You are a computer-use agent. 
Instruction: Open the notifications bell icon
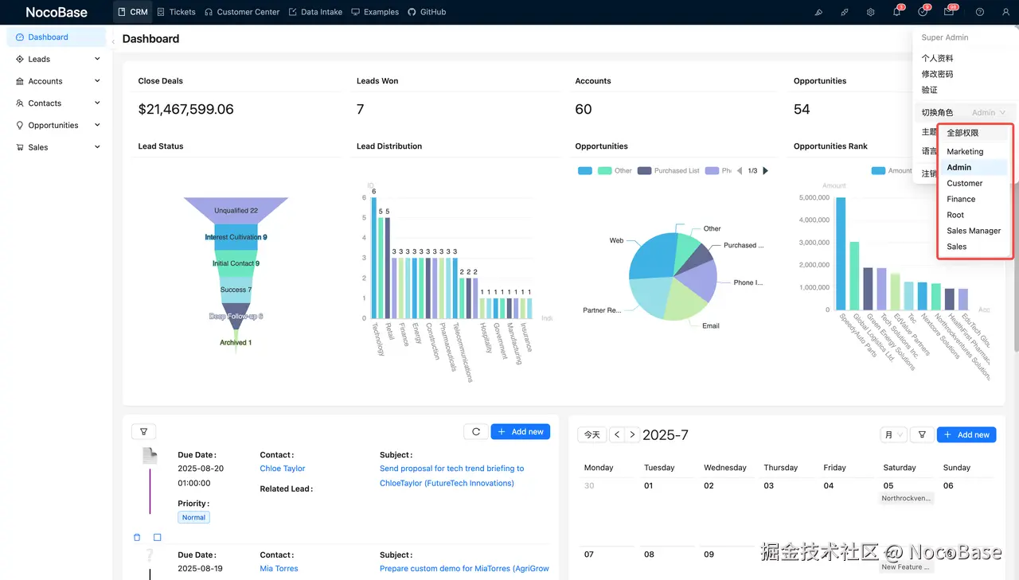point(896,12)
